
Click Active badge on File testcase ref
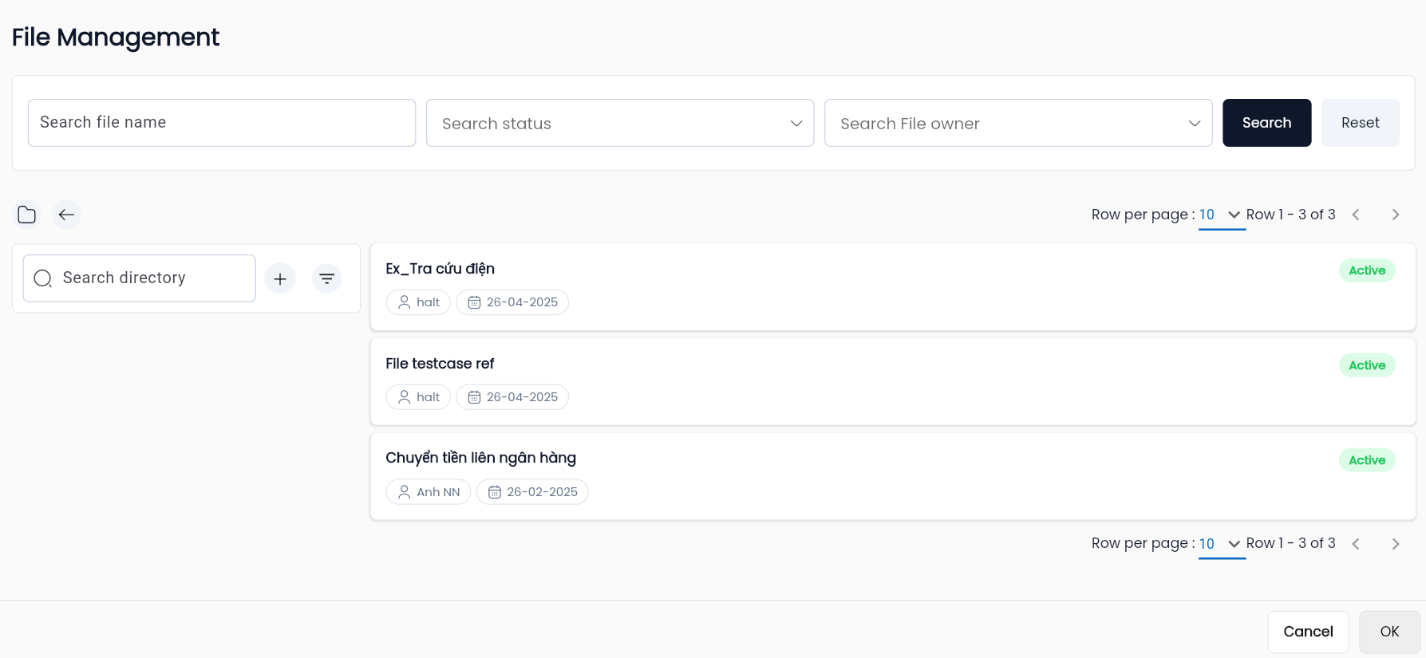tap(1367, 365)
